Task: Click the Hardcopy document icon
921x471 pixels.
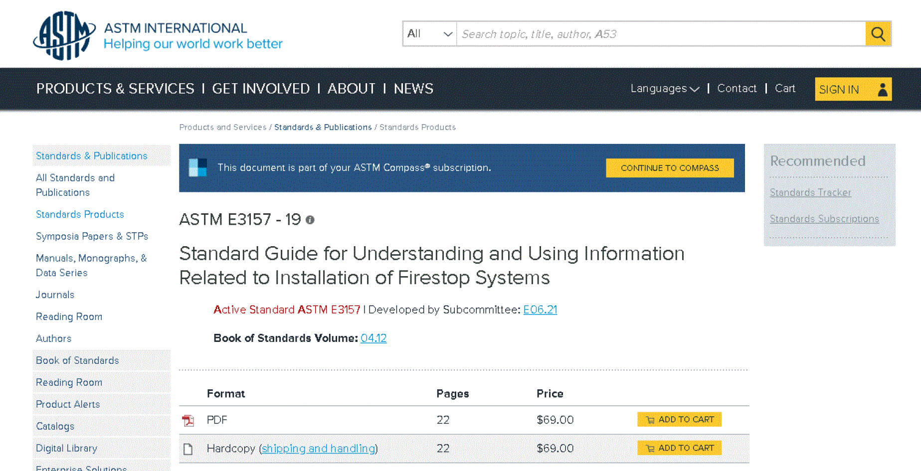Action: [188, 449]
